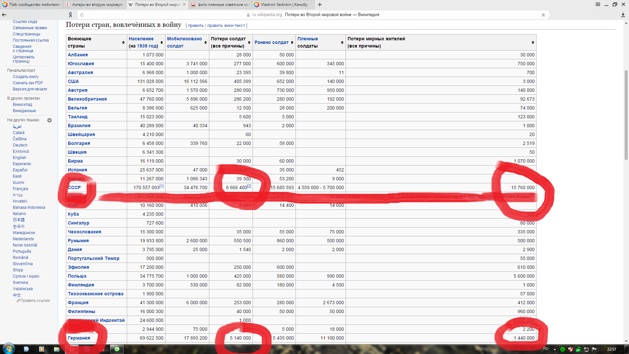Click the 'править' section edit link

pos(196,26)
